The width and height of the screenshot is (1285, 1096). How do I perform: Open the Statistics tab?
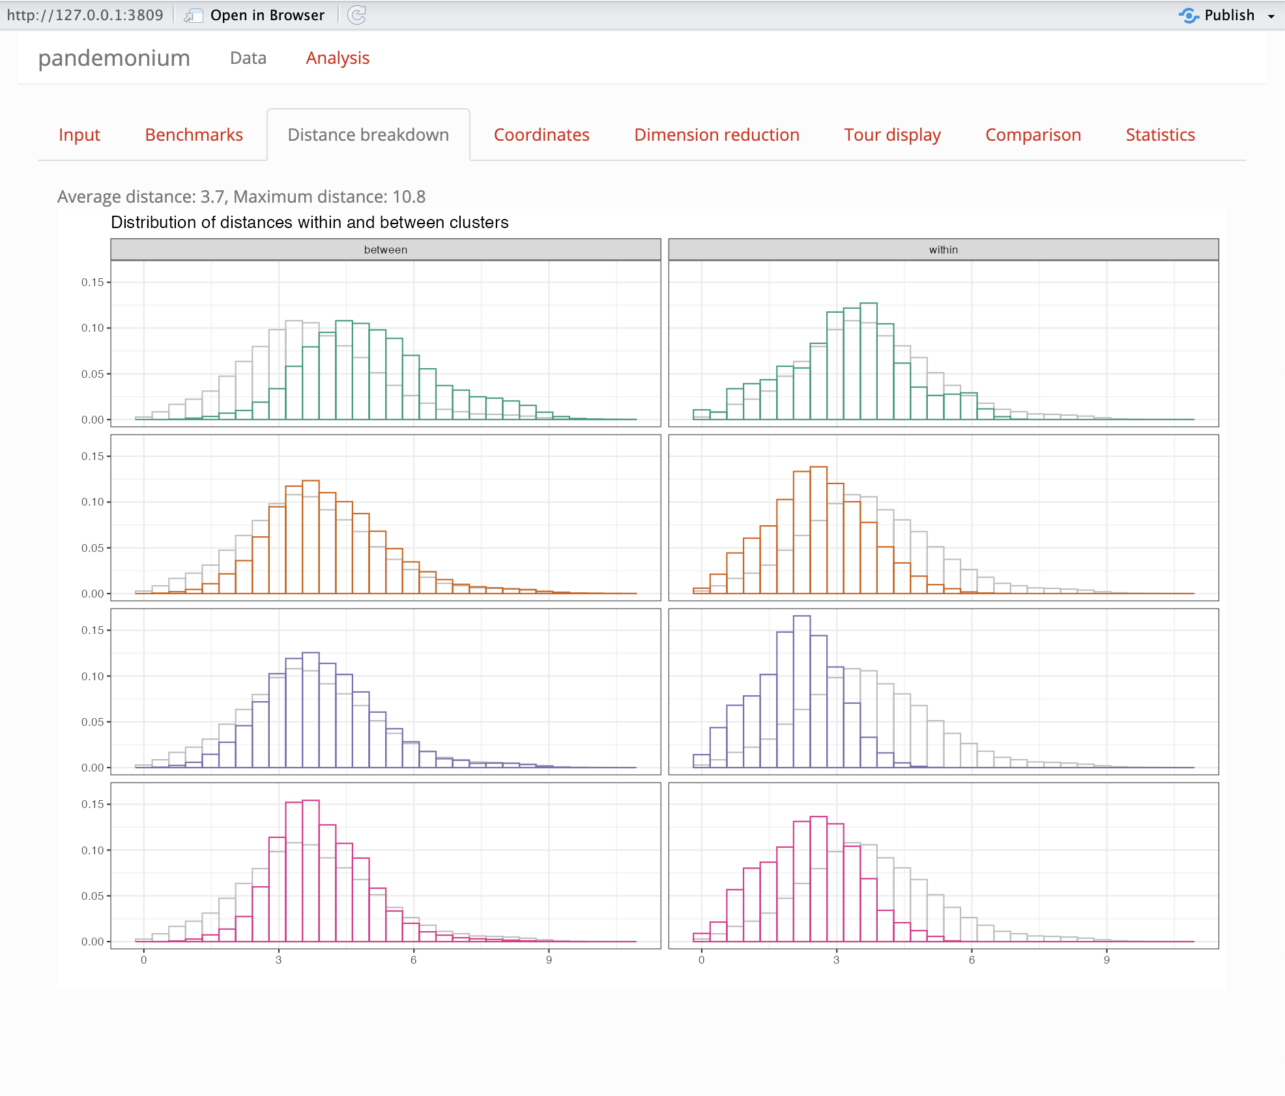[x=1160, y=135]
